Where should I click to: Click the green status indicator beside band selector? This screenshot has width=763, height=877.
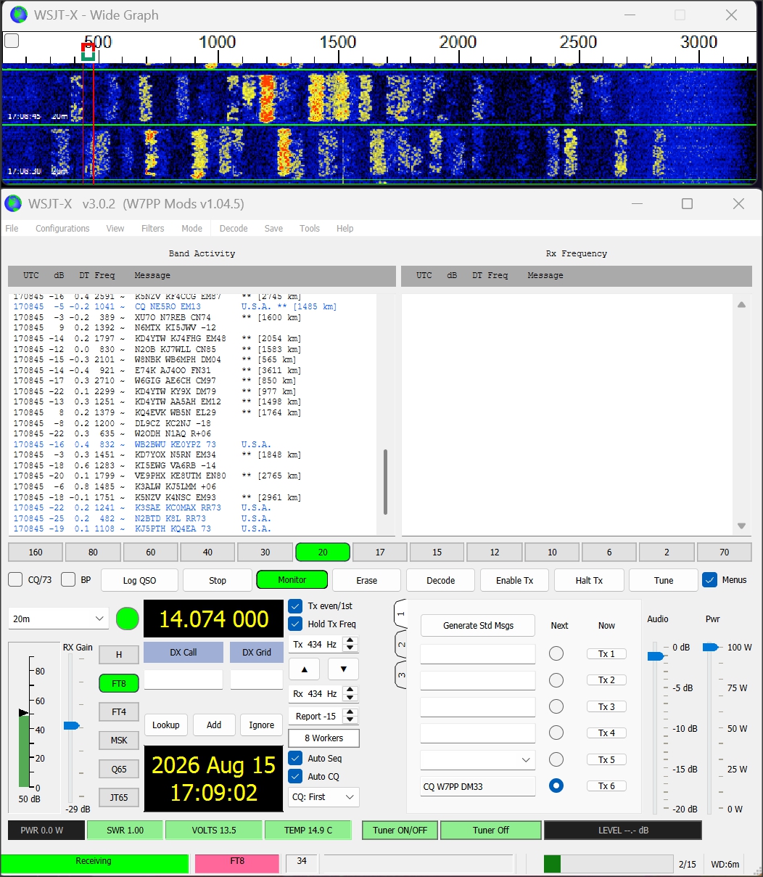[x=128, y=619]
